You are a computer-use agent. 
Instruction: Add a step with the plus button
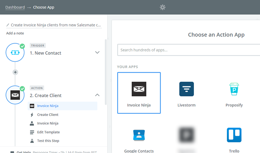(x=15, y=72)
